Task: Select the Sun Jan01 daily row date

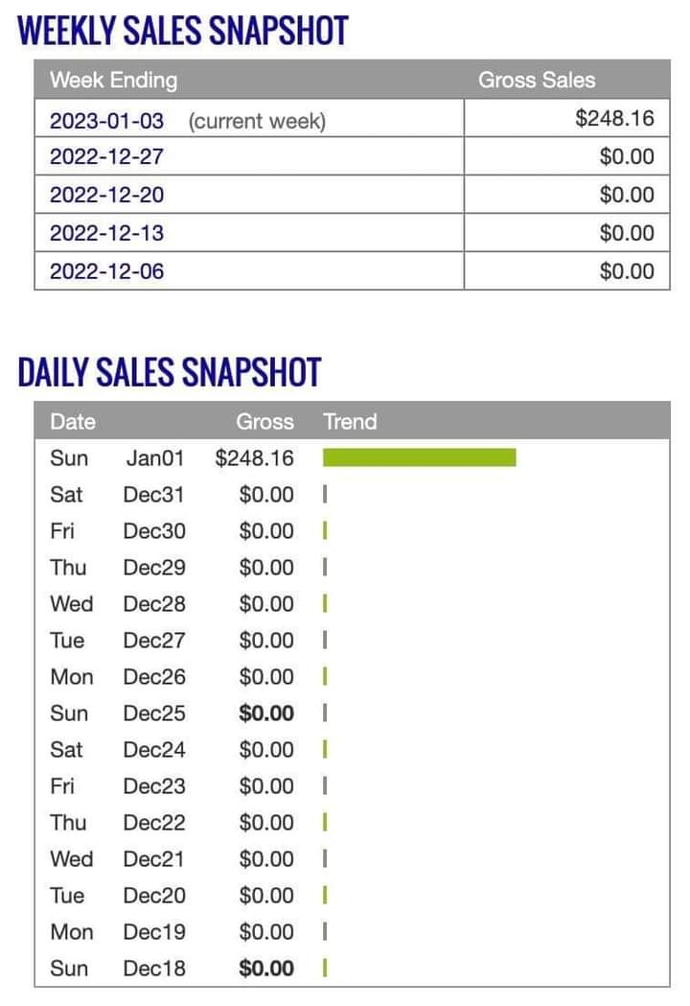Action: tap(117, 458)
